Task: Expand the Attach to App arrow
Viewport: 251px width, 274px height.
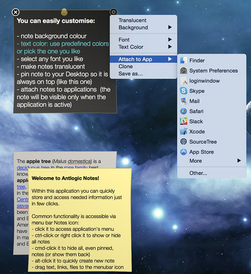Action: coord(170,59)
